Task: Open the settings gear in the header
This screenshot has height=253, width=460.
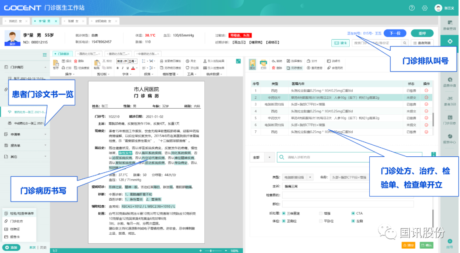Action: [x=425, y=8]
